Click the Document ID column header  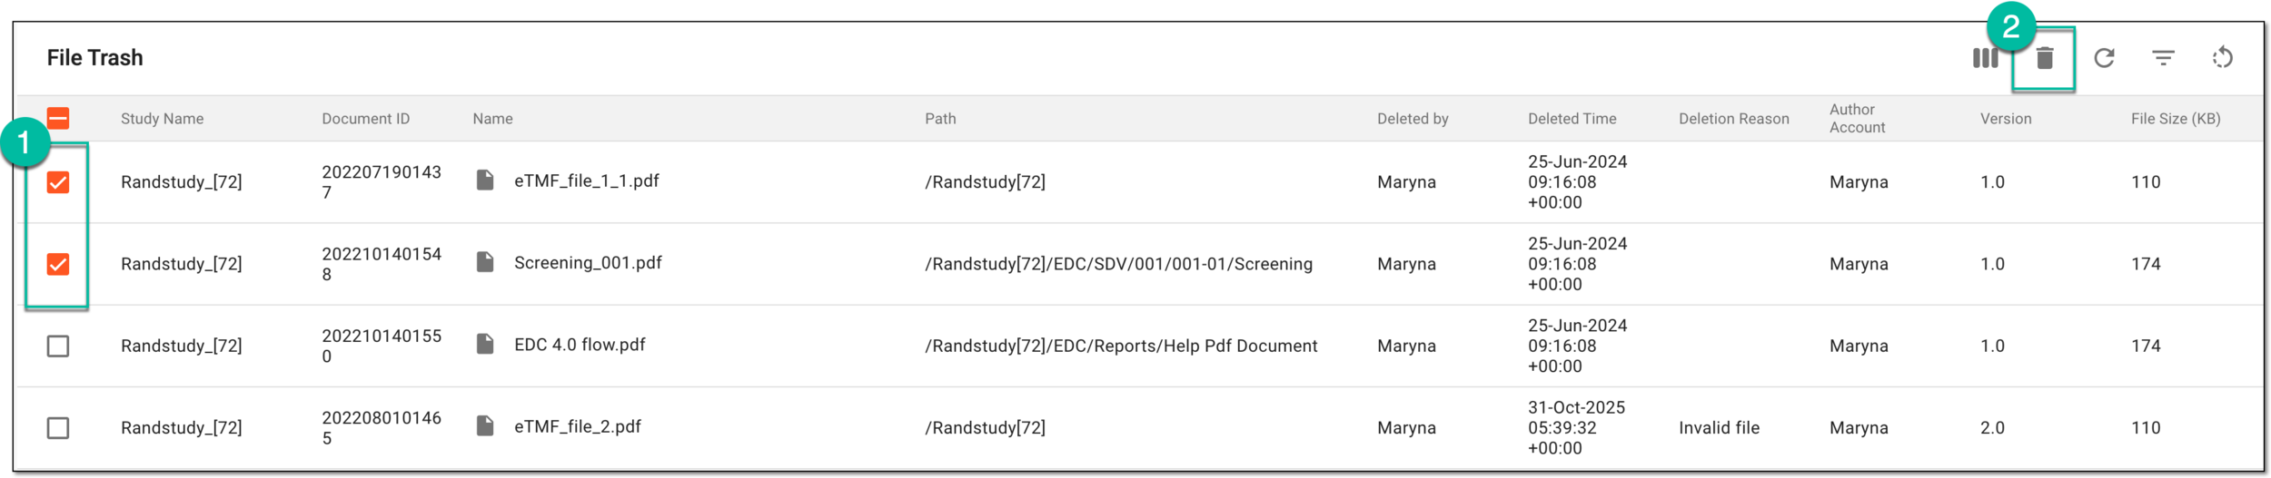[365, 119]
